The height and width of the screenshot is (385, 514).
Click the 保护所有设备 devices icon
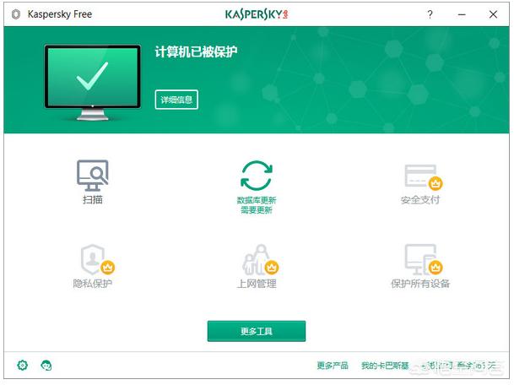(420, 259)
